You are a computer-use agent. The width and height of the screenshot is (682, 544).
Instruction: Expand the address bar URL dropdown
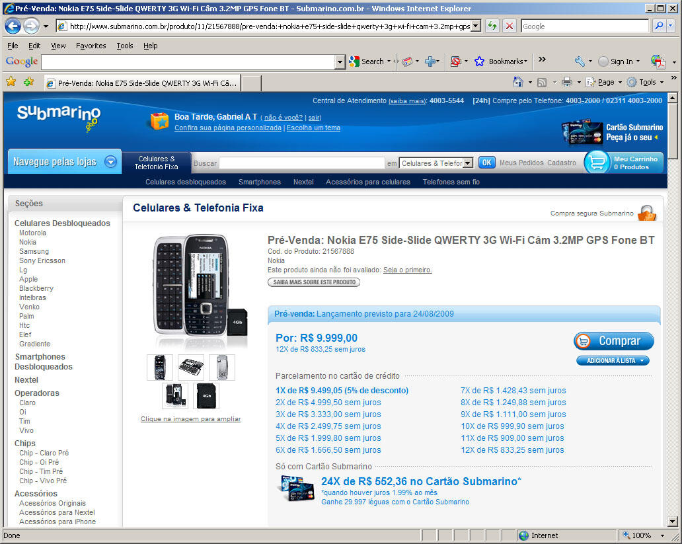click(x=475, y=26)
